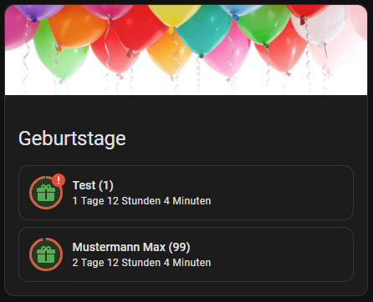Click the gift icon for Test
The image size is (373, 302).
tap(46, 193)
